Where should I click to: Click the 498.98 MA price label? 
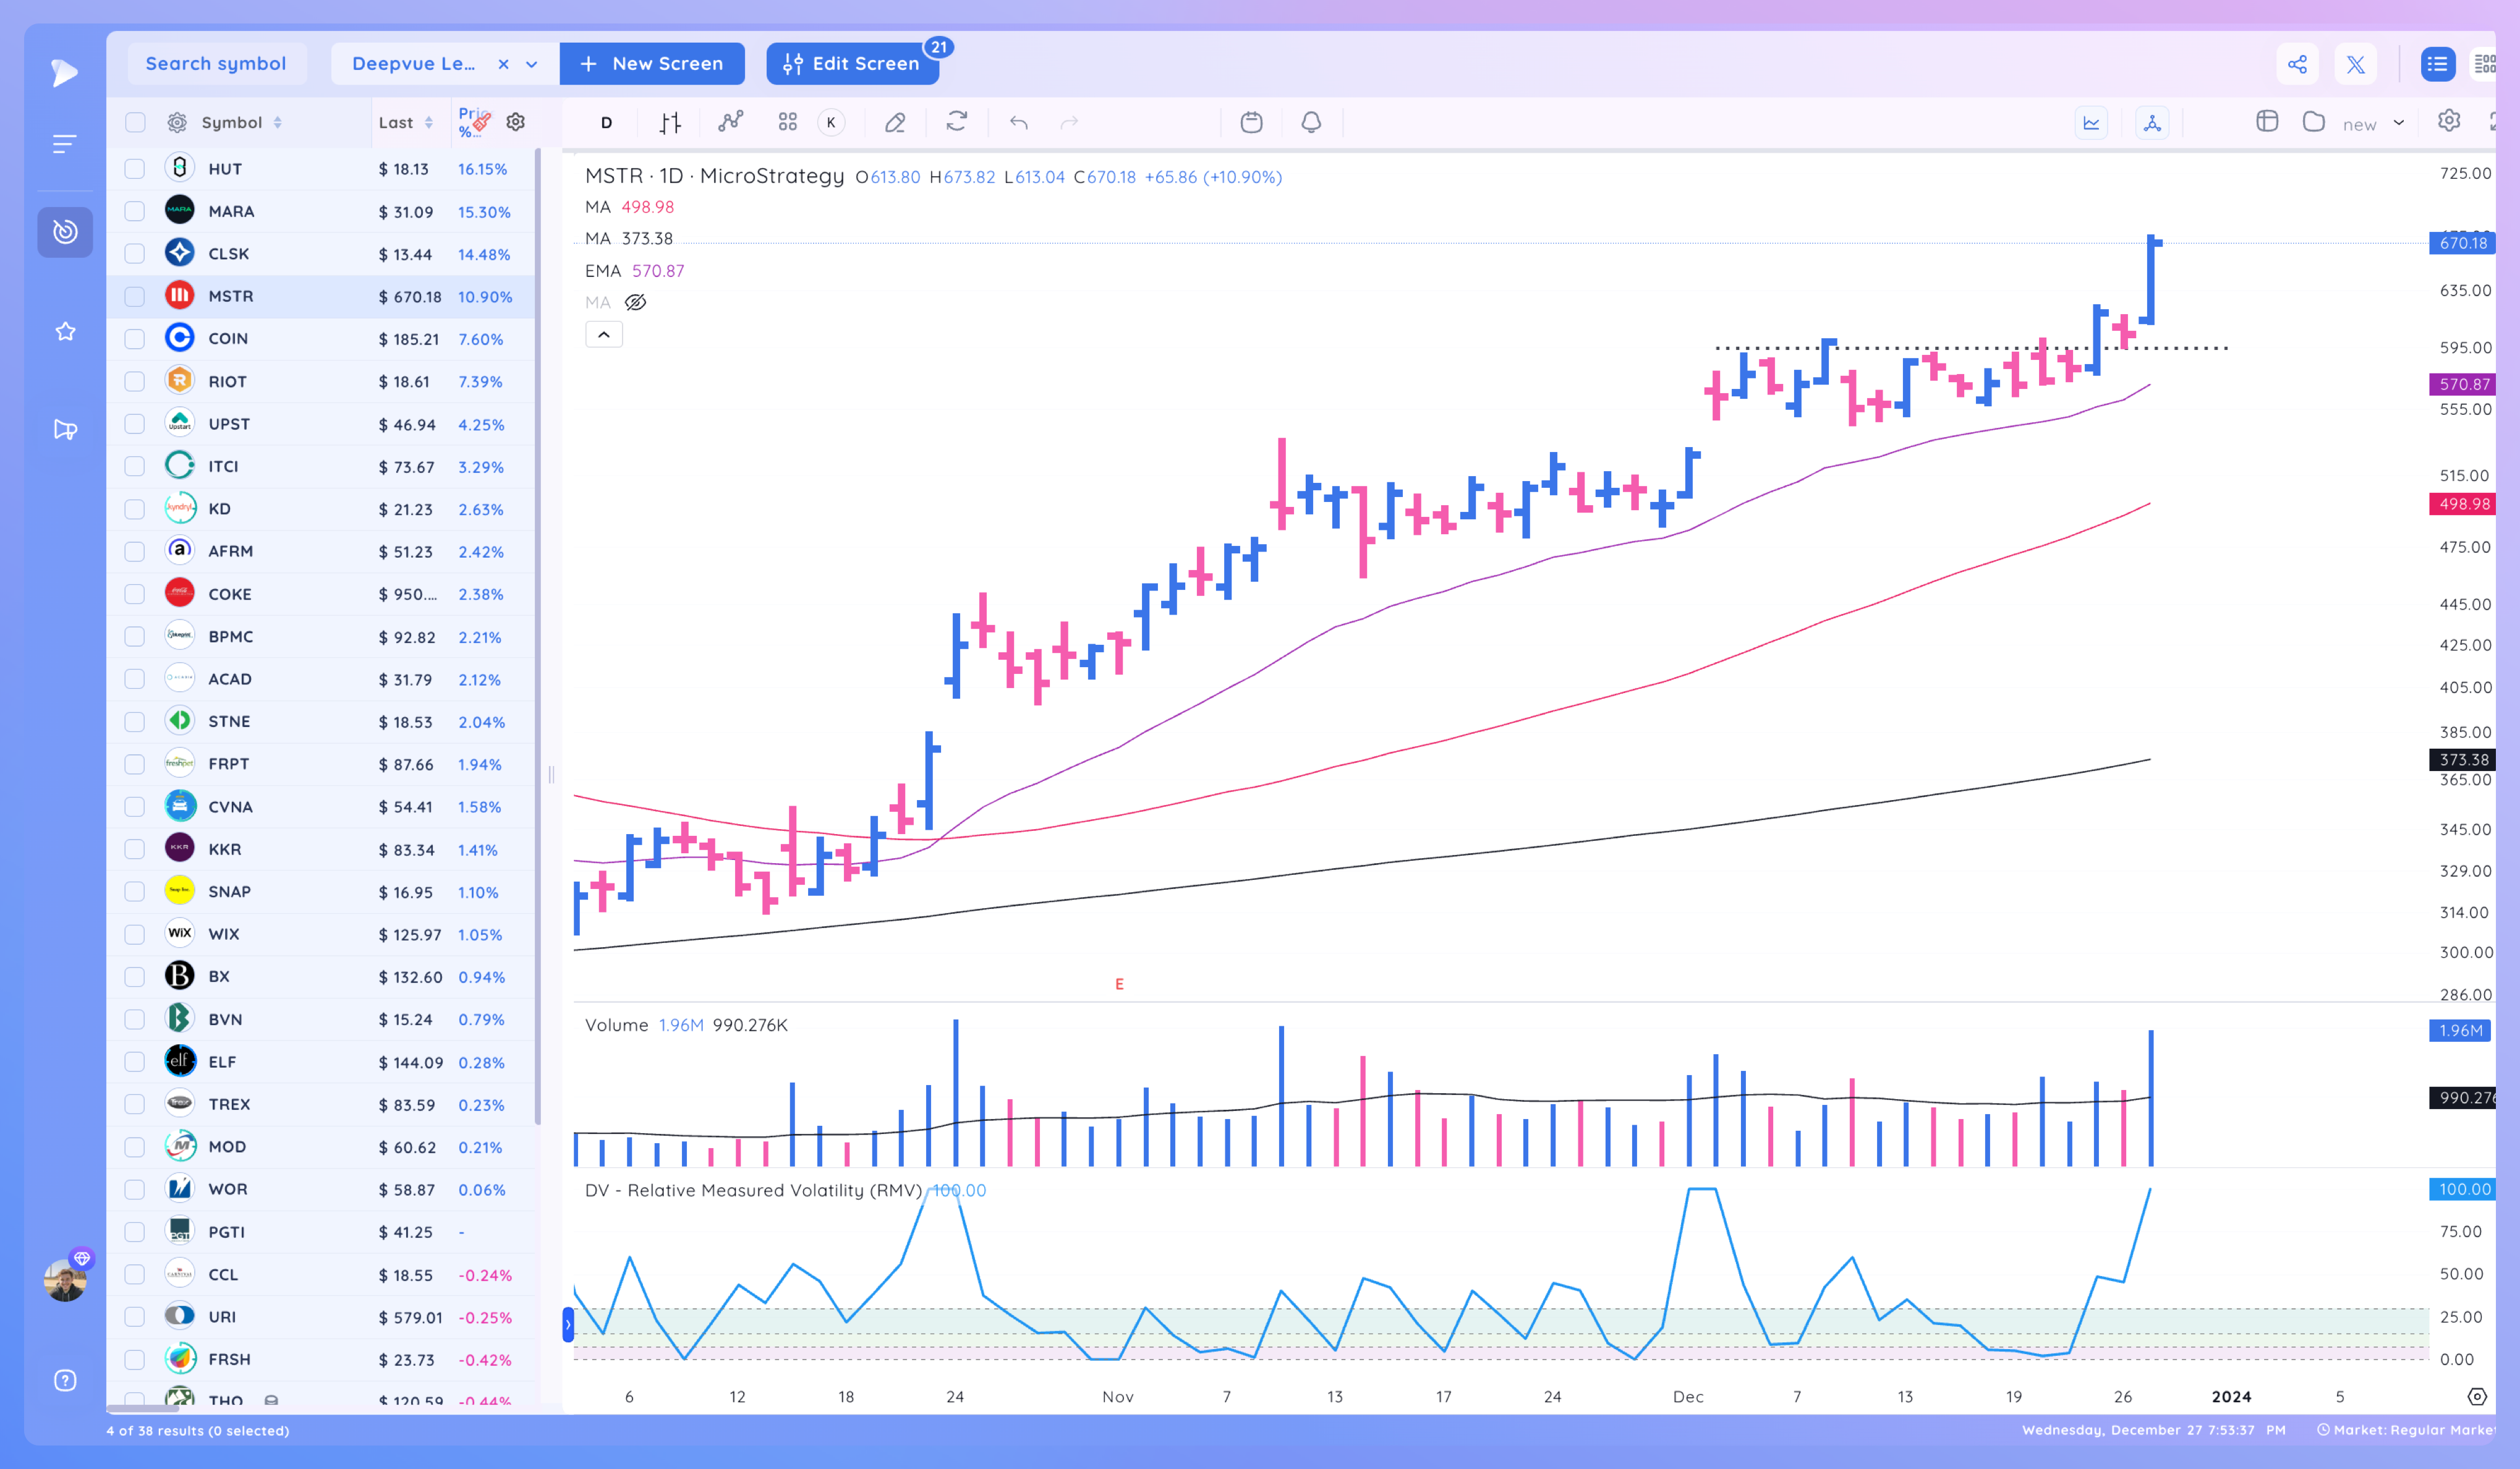pyautogui.click(x=2463, y=504)
